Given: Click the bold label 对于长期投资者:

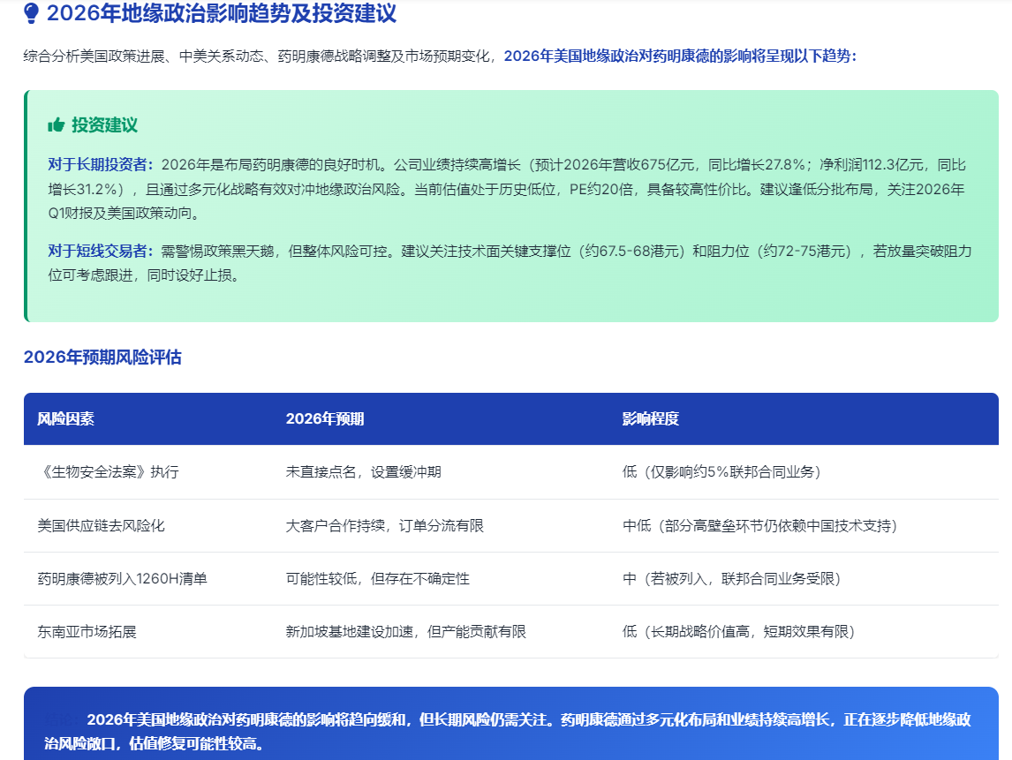Looking at the screenshot, I should (101, 164).
